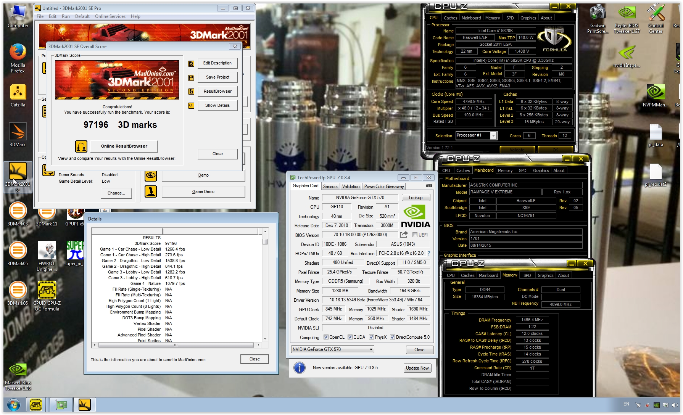
Task: Click the Details list vertical scrollbar thumb
Action: click(x=265, y=241)
